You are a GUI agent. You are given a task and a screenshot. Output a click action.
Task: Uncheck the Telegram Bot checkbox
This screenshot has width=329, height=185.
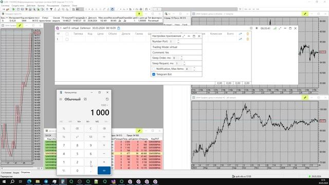pos(154,74)
